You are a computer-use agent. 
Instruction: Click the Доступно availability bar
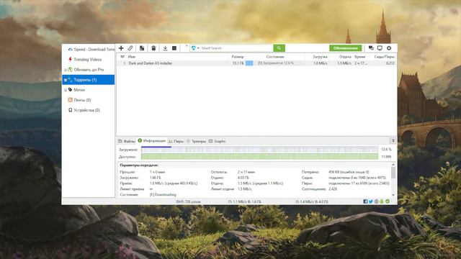point(259,157)
